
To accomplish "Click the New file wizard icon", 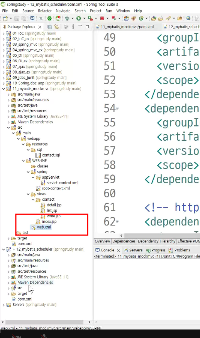I will [x=5, y=19].
